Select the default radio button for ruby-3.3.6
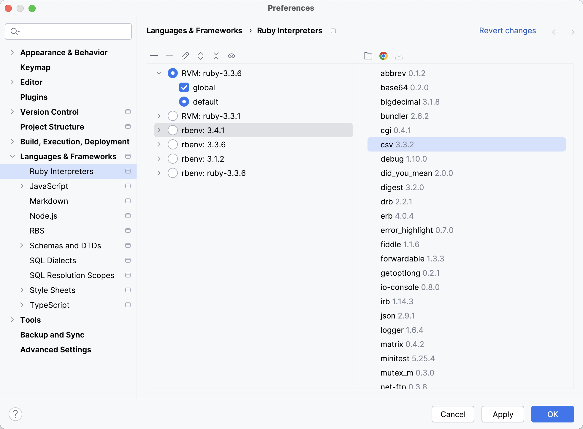 (184, 102)
